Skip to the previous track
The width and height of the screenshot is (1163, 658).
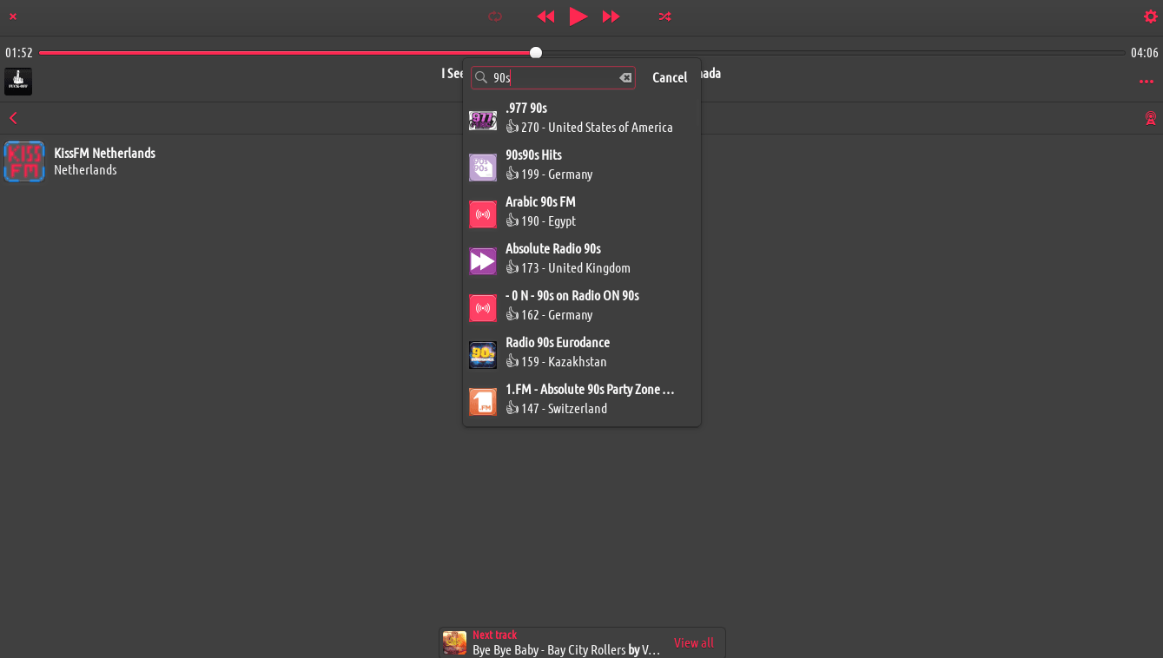click(x=545, y=16)
